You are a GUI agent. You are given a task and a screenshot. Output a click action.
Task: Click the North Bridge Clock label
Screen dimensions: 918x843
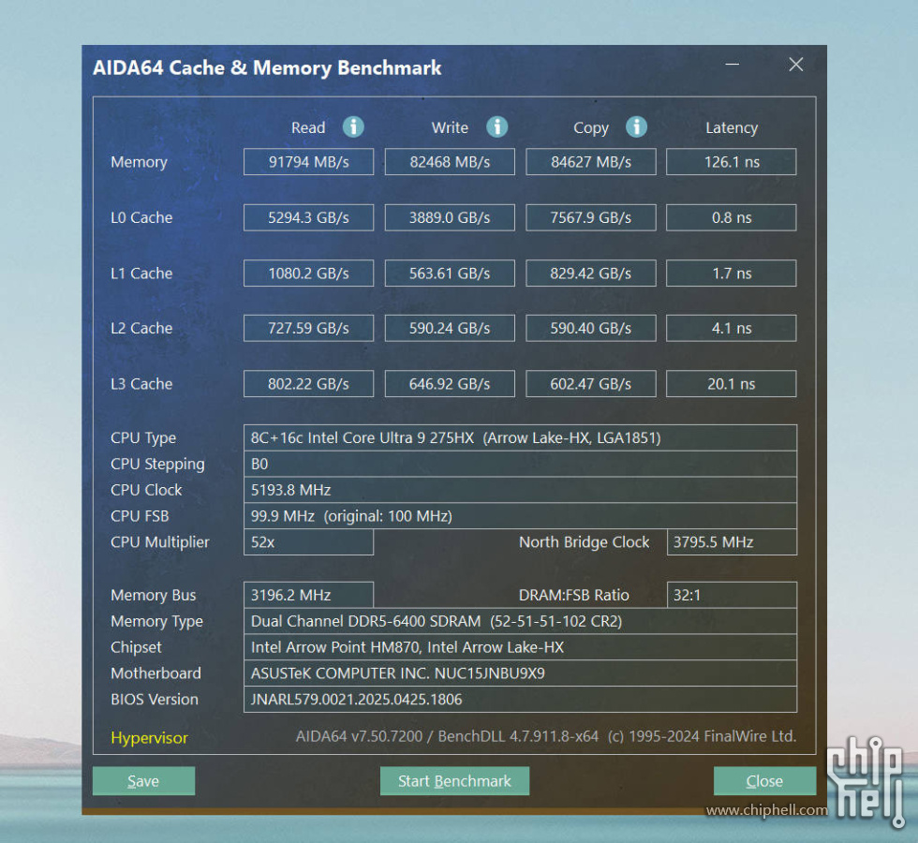(x=585, y=542)
